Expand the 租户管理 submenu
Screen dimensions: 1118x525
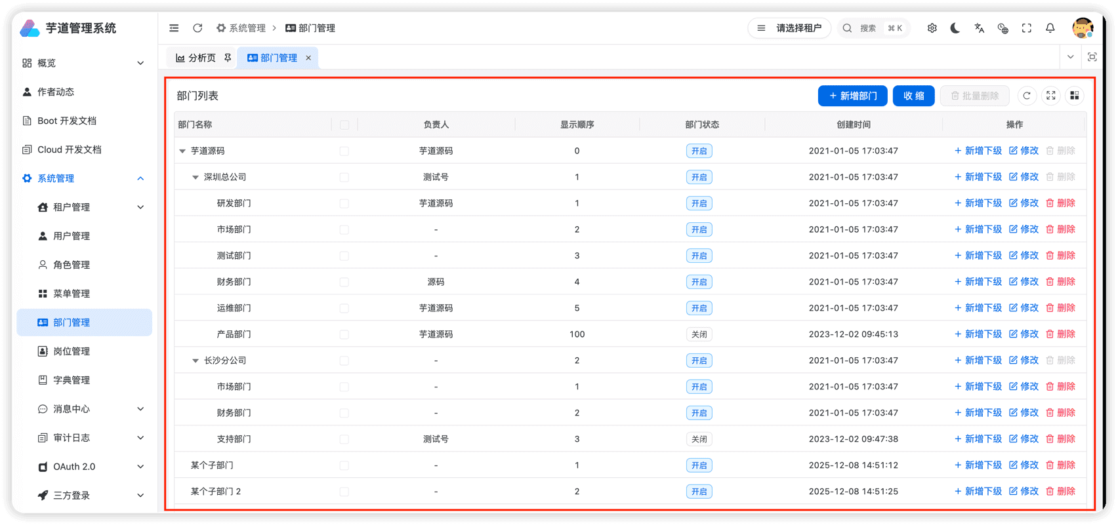click(84, 207)
